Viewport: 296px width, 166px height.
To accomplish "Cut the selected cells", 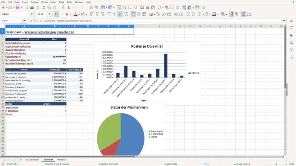I will (44, 7).
